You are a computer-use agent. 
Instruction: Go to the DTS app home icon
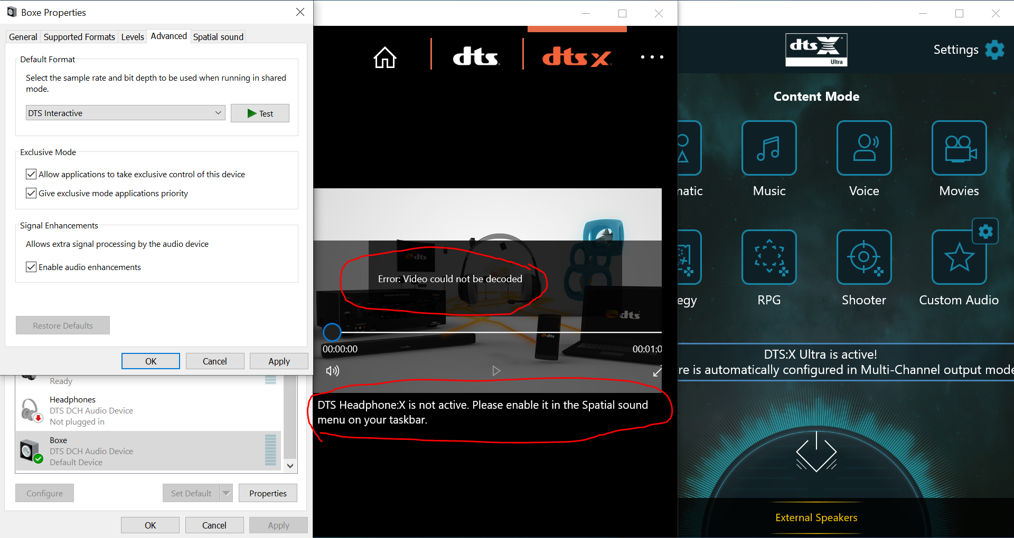click(x=385, y=57)
